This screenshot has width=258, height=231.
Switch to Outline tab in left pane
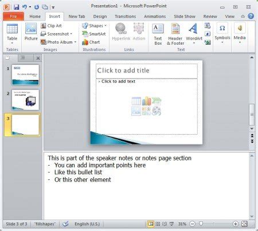point(23,58)
